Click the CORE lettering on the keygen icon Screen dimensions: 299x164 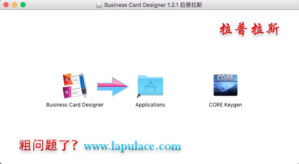(226, 78)
